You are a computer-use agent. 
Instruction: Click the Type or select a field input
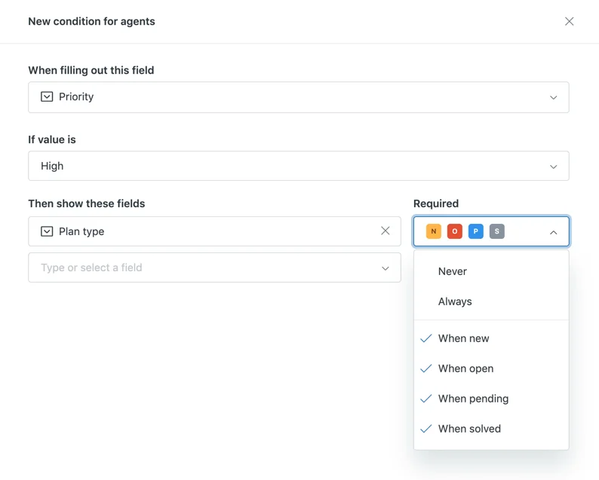(215, 268)
